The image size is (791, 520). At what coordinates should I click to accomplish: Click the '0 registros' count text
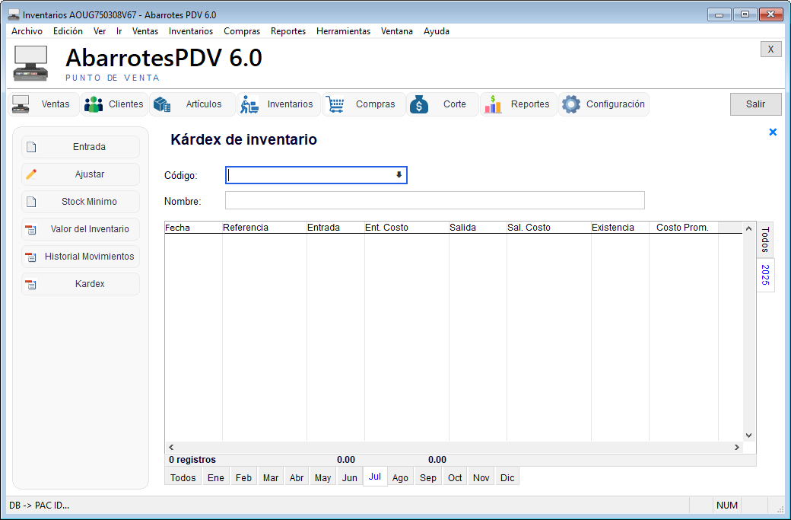(192, 460)
